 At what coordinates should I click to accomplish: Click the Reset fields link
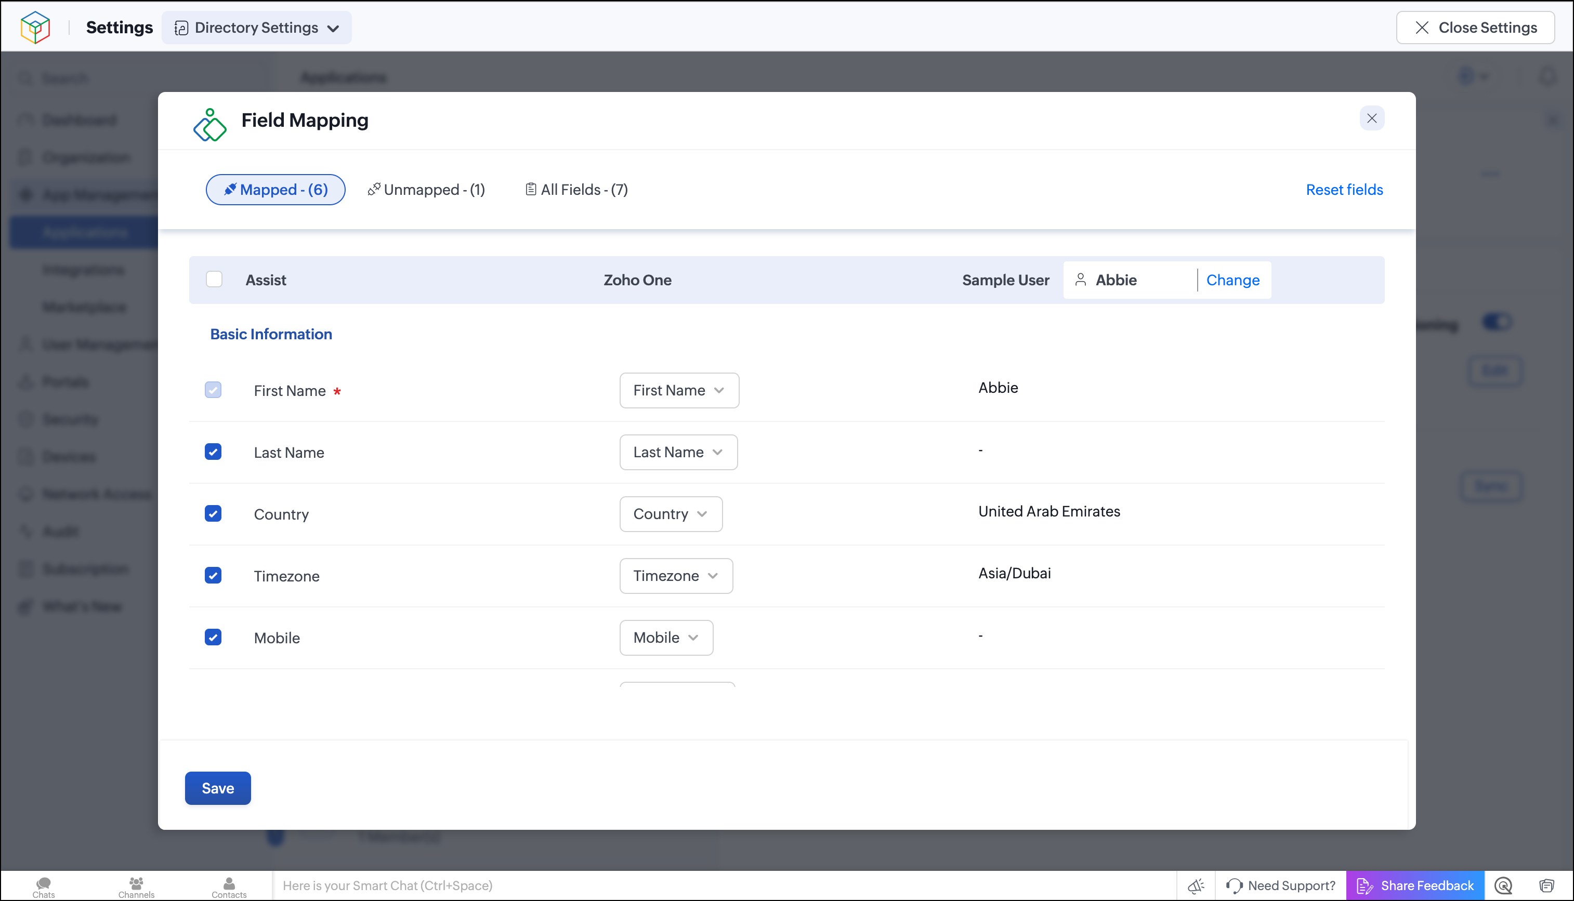(1344, 189)
